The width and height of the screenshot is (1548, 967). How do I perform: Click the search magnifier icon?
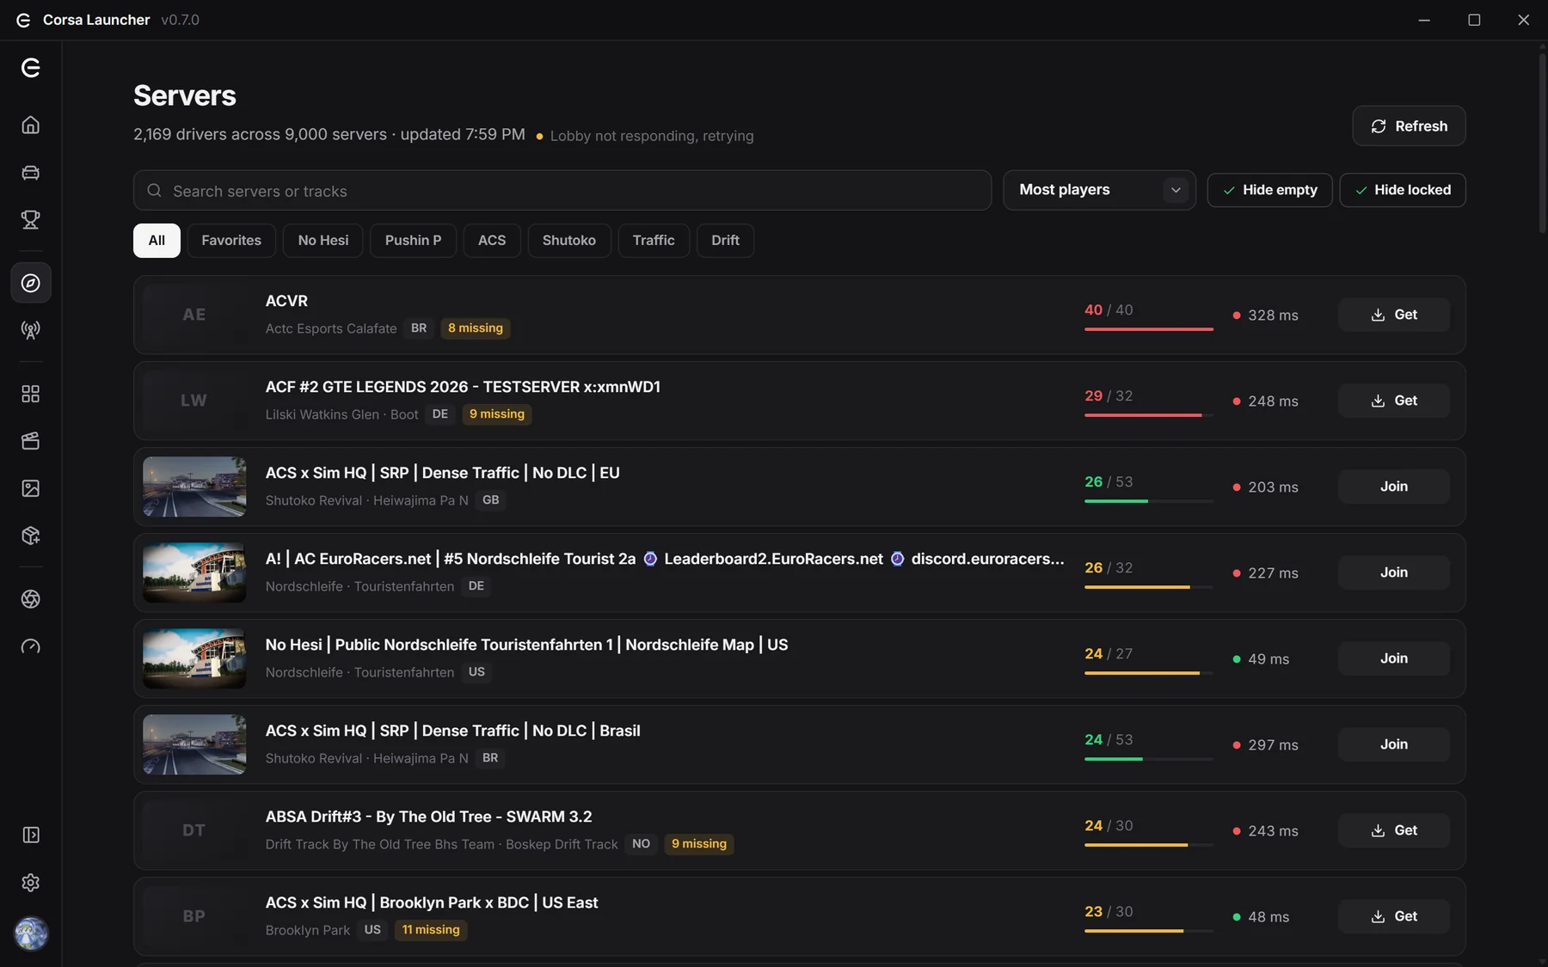point(154,190)
